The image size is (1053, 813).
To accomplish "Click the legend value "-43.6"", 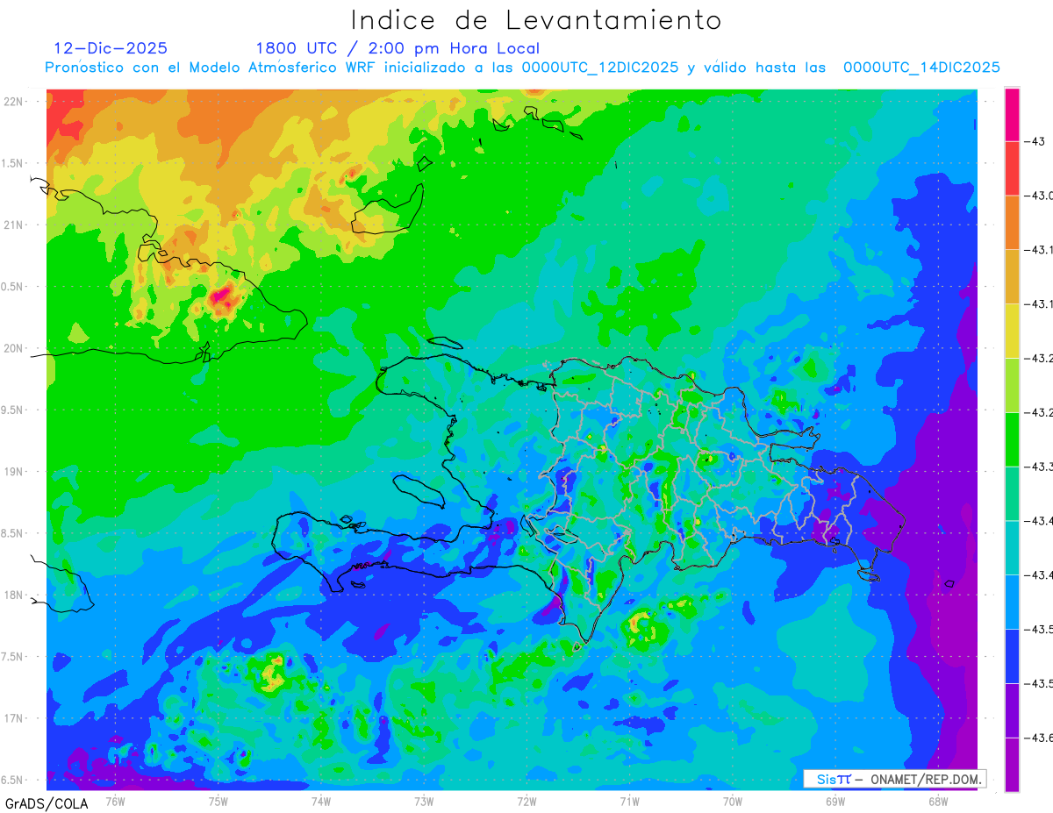I will point(1039,738).
